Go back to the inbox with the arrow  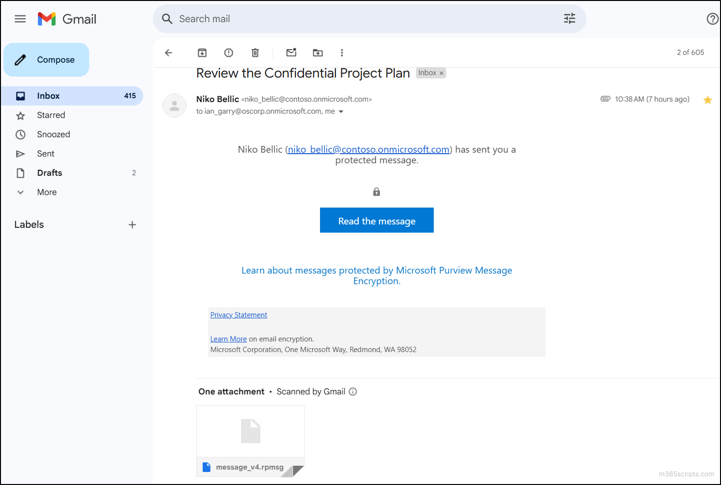tap(168, 52)
